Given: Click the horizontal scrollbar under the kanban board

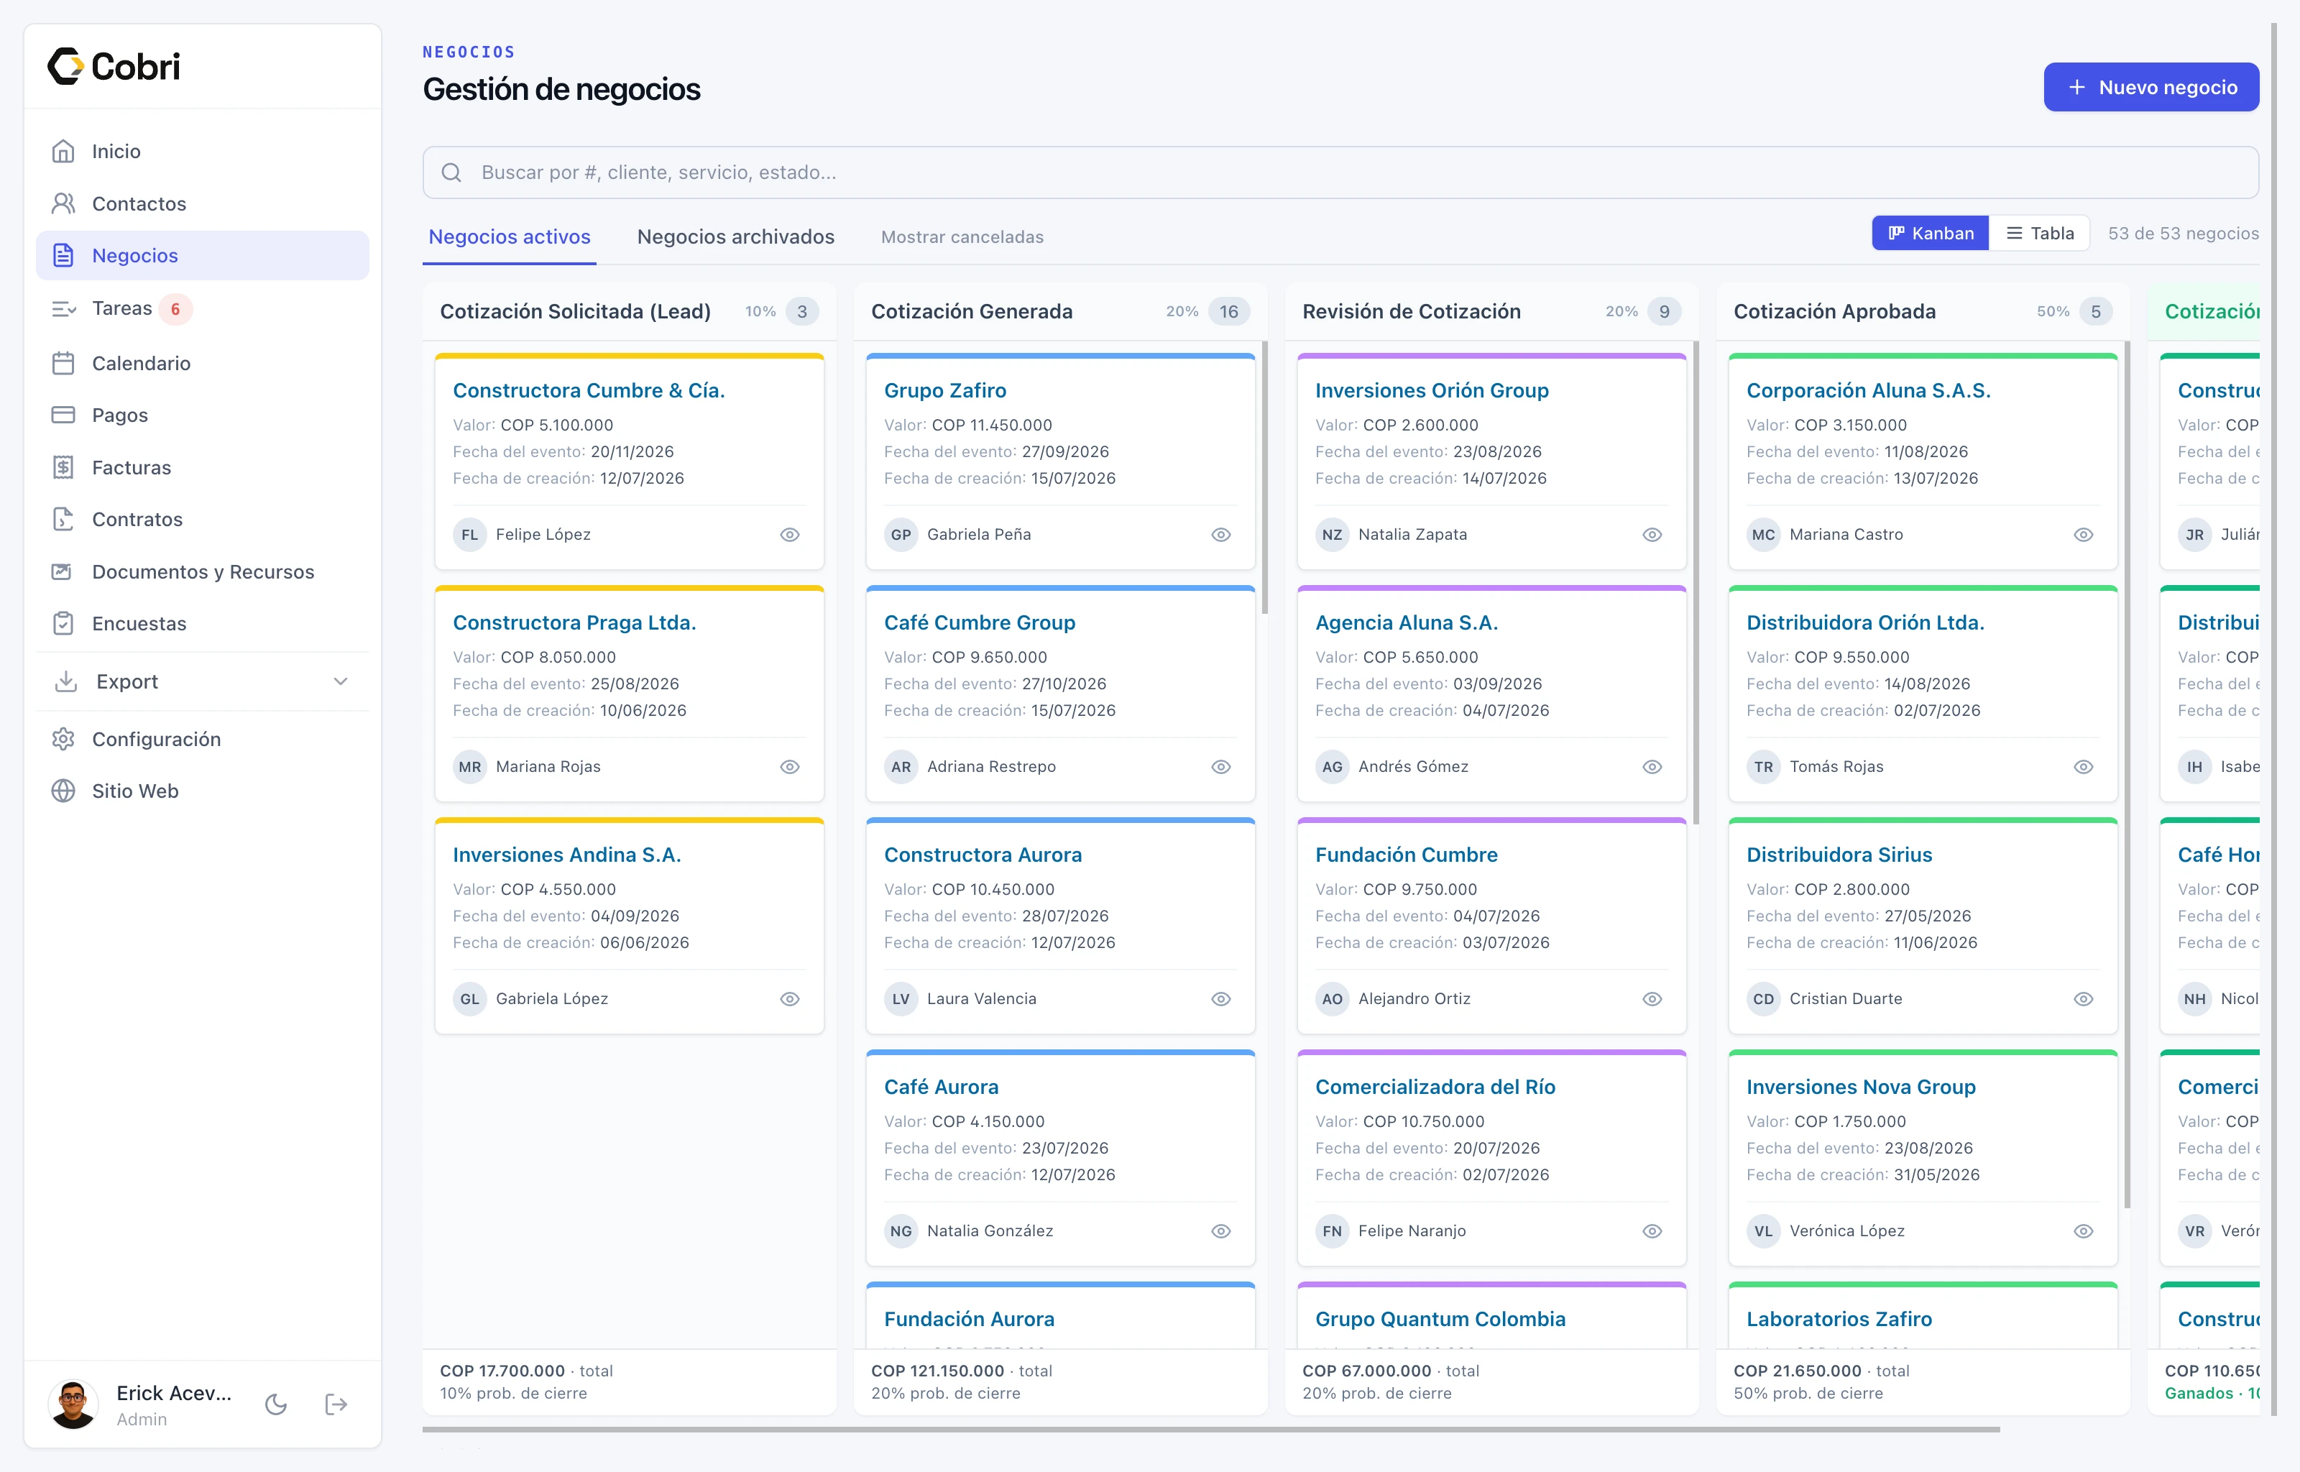Looking at the screenshot, I should [1210, 1430].
